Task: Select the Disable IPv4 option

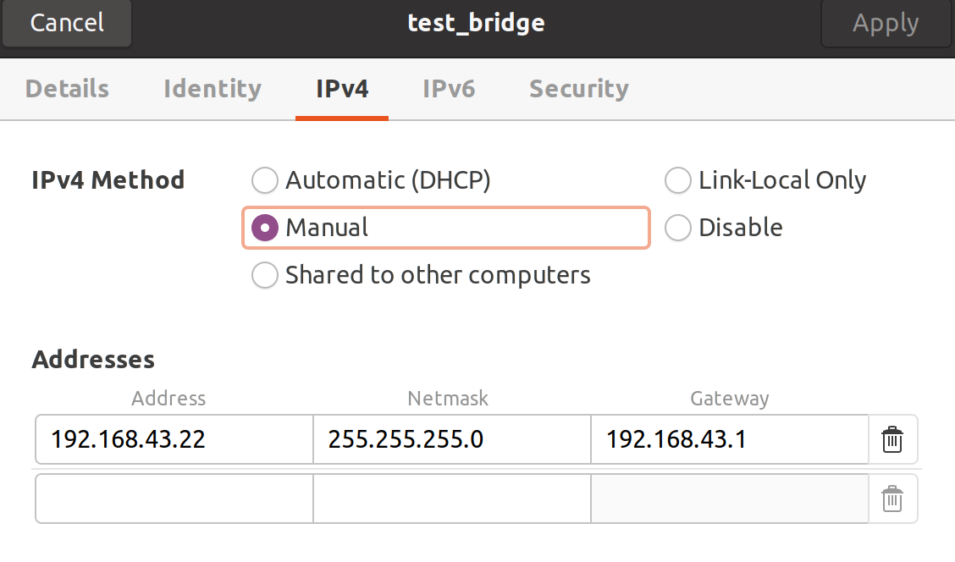Action: click(x=678, y=228)
